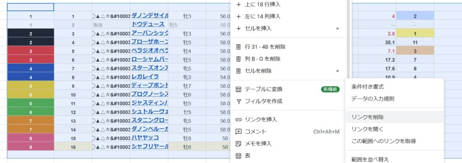
Task: Open プログノーシス horse link
Action: (149, 95)
